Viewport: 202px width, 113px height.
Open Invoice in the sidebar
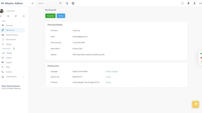point(9,58)
